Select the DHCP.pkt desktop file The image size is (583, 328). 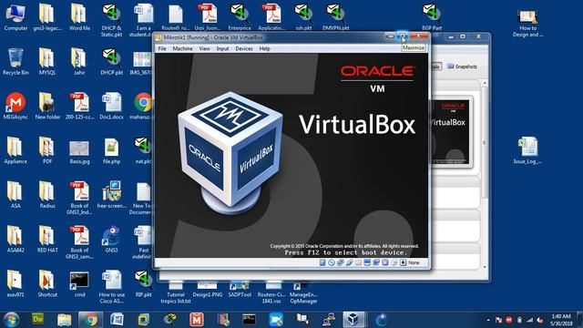pyautogui.click(x=111, y=62)
